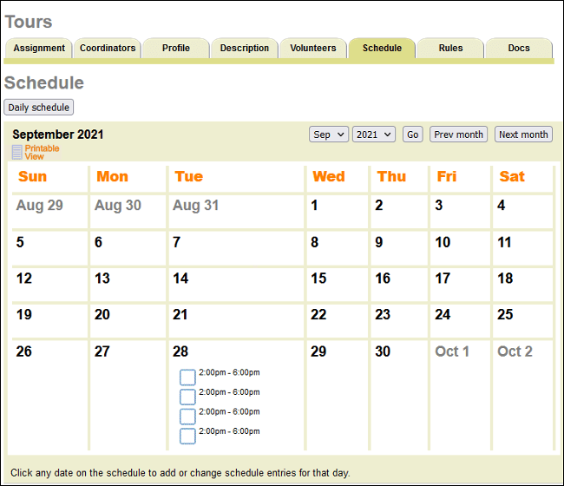Select date 17 on the calendar
The height and width of the screenshot is (486, 564).
[443, 279]
